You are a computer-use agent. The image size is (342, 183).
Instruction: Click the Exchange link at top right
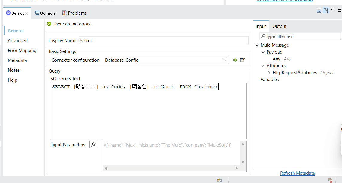pyautogui.click(x=285, y=1)
